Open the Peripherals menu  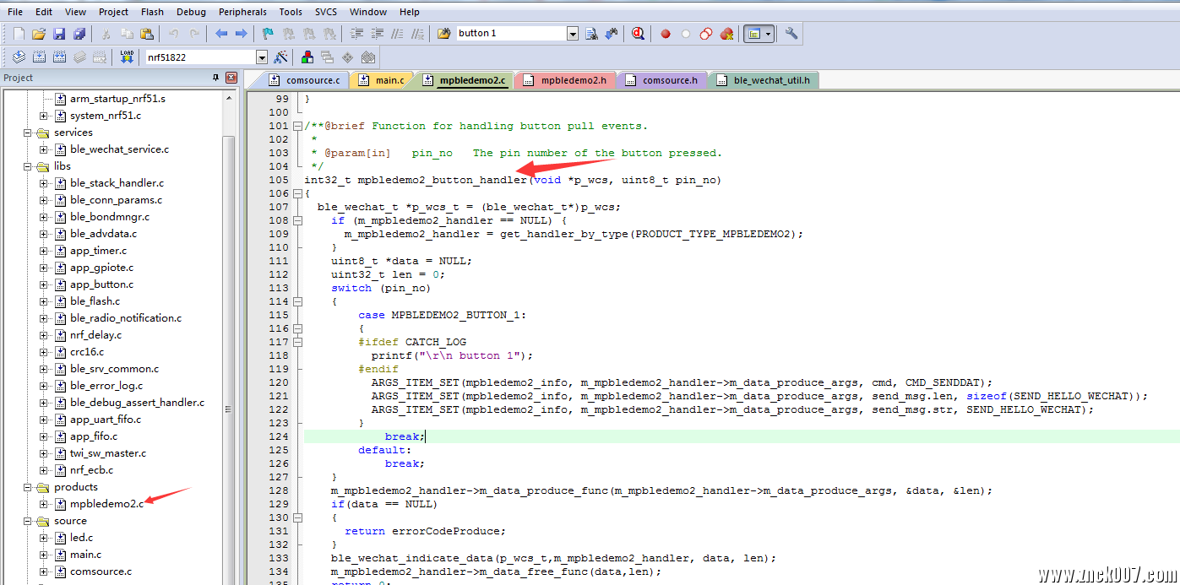coord(242,12)
